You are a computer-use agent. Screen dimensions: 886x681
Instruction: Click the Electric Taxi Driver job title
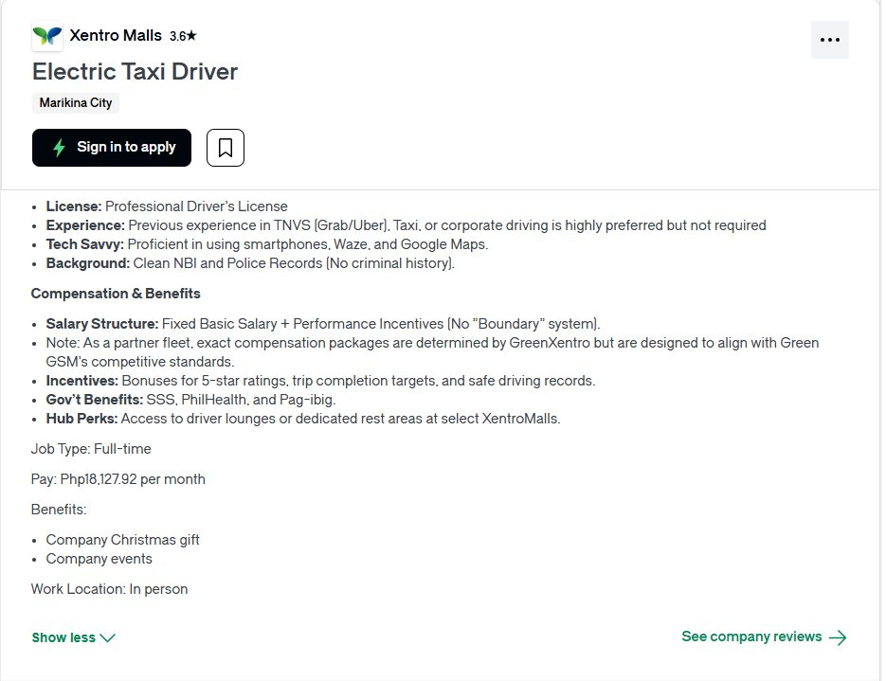coord(135,72)
